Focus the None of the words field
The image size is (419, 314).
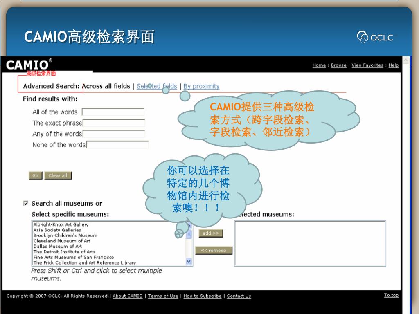click(117, 145)
